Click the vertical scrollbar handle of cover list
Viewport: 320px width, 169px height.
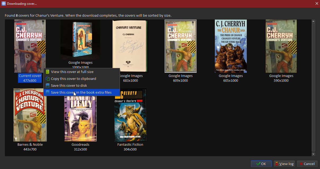coord(313,87)
